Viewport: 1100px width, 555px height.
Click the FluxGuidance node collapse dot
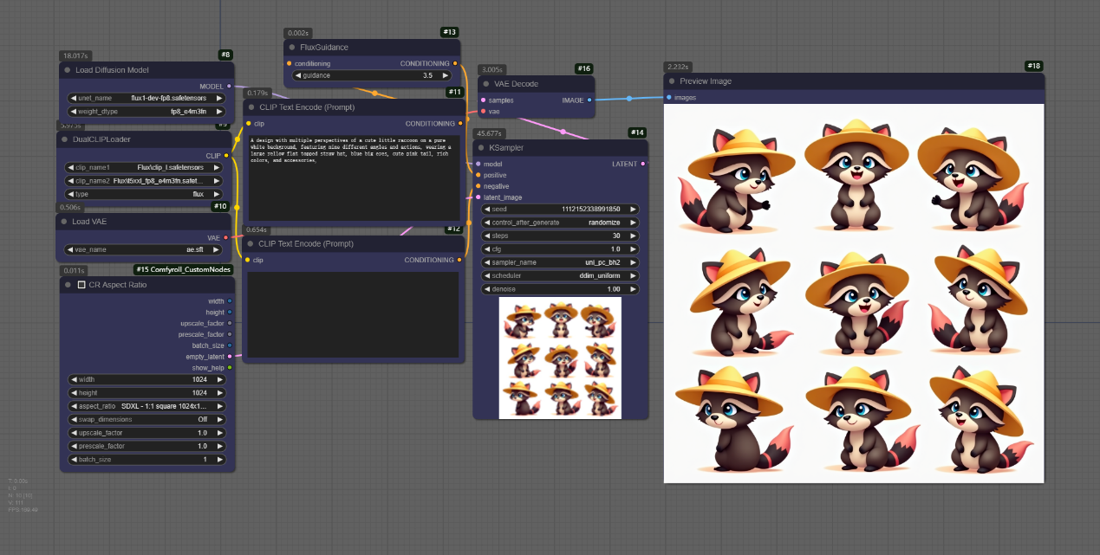coord(291,48)
